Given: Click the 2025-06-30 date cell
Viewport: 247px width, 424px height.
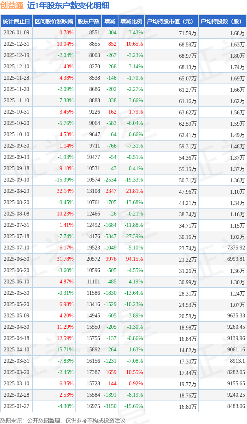Looking at the screenshot, I should point(16,259).
